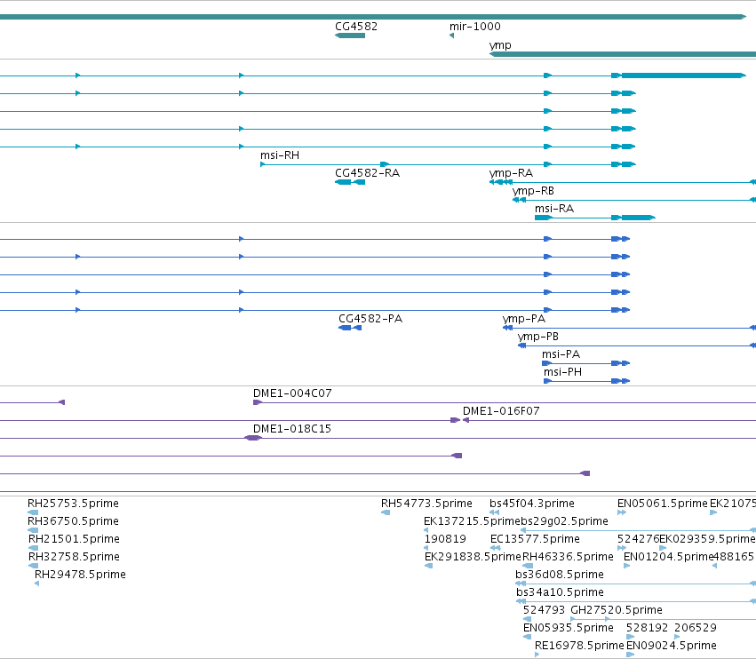Image resolution: width=756 pixels, height=659 pixels.
Task: Click the EN05061.5prime EST arrows
Action: (x=622, y=512)
